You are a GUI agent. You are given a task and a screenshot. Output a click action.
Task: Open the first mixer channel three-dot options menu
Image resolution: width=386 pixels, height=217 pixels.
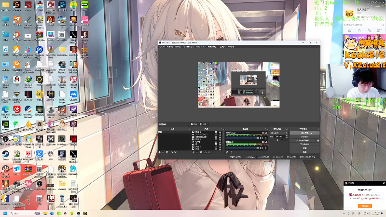(x=266, y=138)
